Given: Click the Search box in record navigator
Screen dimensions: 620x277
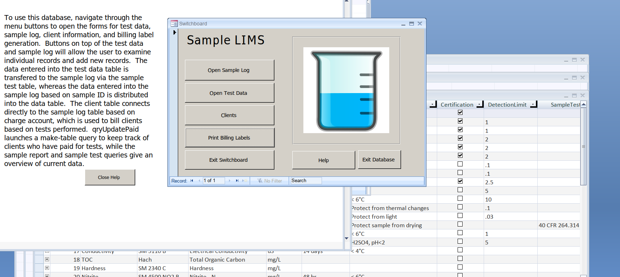Looking at the screenshot, I should [x=306, y=181].
